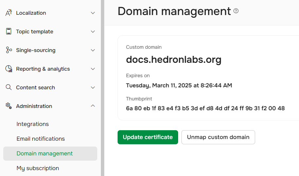The width and height of the screenshot is (299, 176).
Task: Expand the Content search chevron
Action: [x=93, y=88]
